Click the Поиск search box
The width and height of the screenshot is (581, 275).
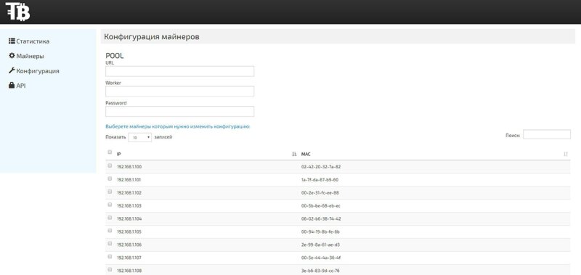[547, 134]
